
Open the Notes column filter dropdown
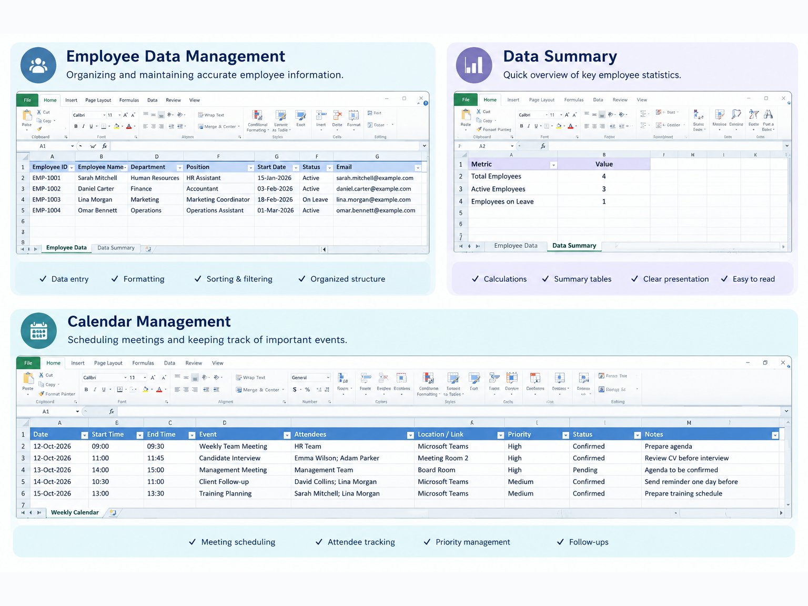point(775,435)
